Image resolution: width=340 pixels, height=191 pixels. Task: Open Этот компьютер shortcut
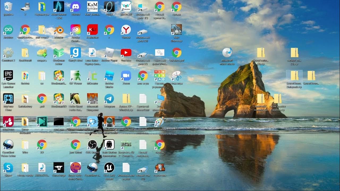point(160,98)
